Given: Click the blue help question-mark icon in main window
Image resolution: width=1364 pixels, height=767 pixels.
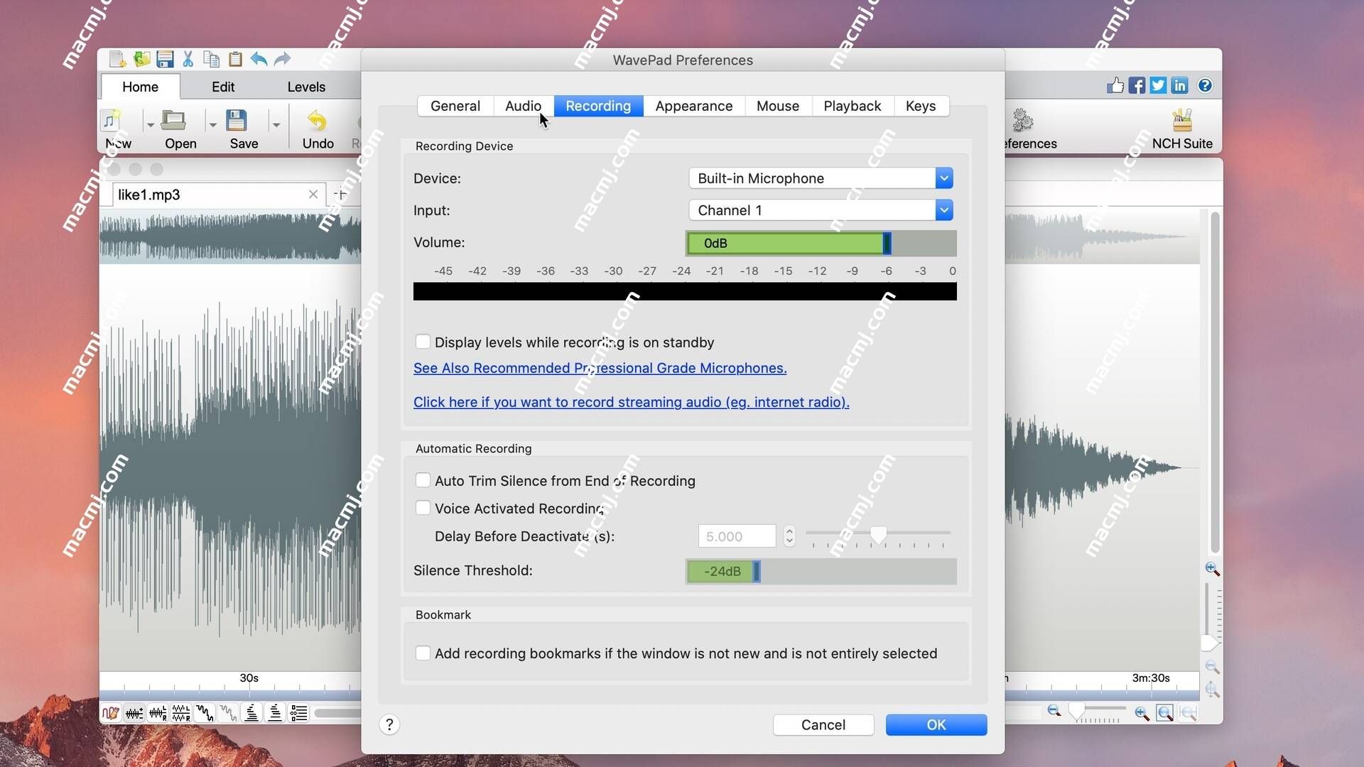Looking at the screenshot, I should (1205, 86).
